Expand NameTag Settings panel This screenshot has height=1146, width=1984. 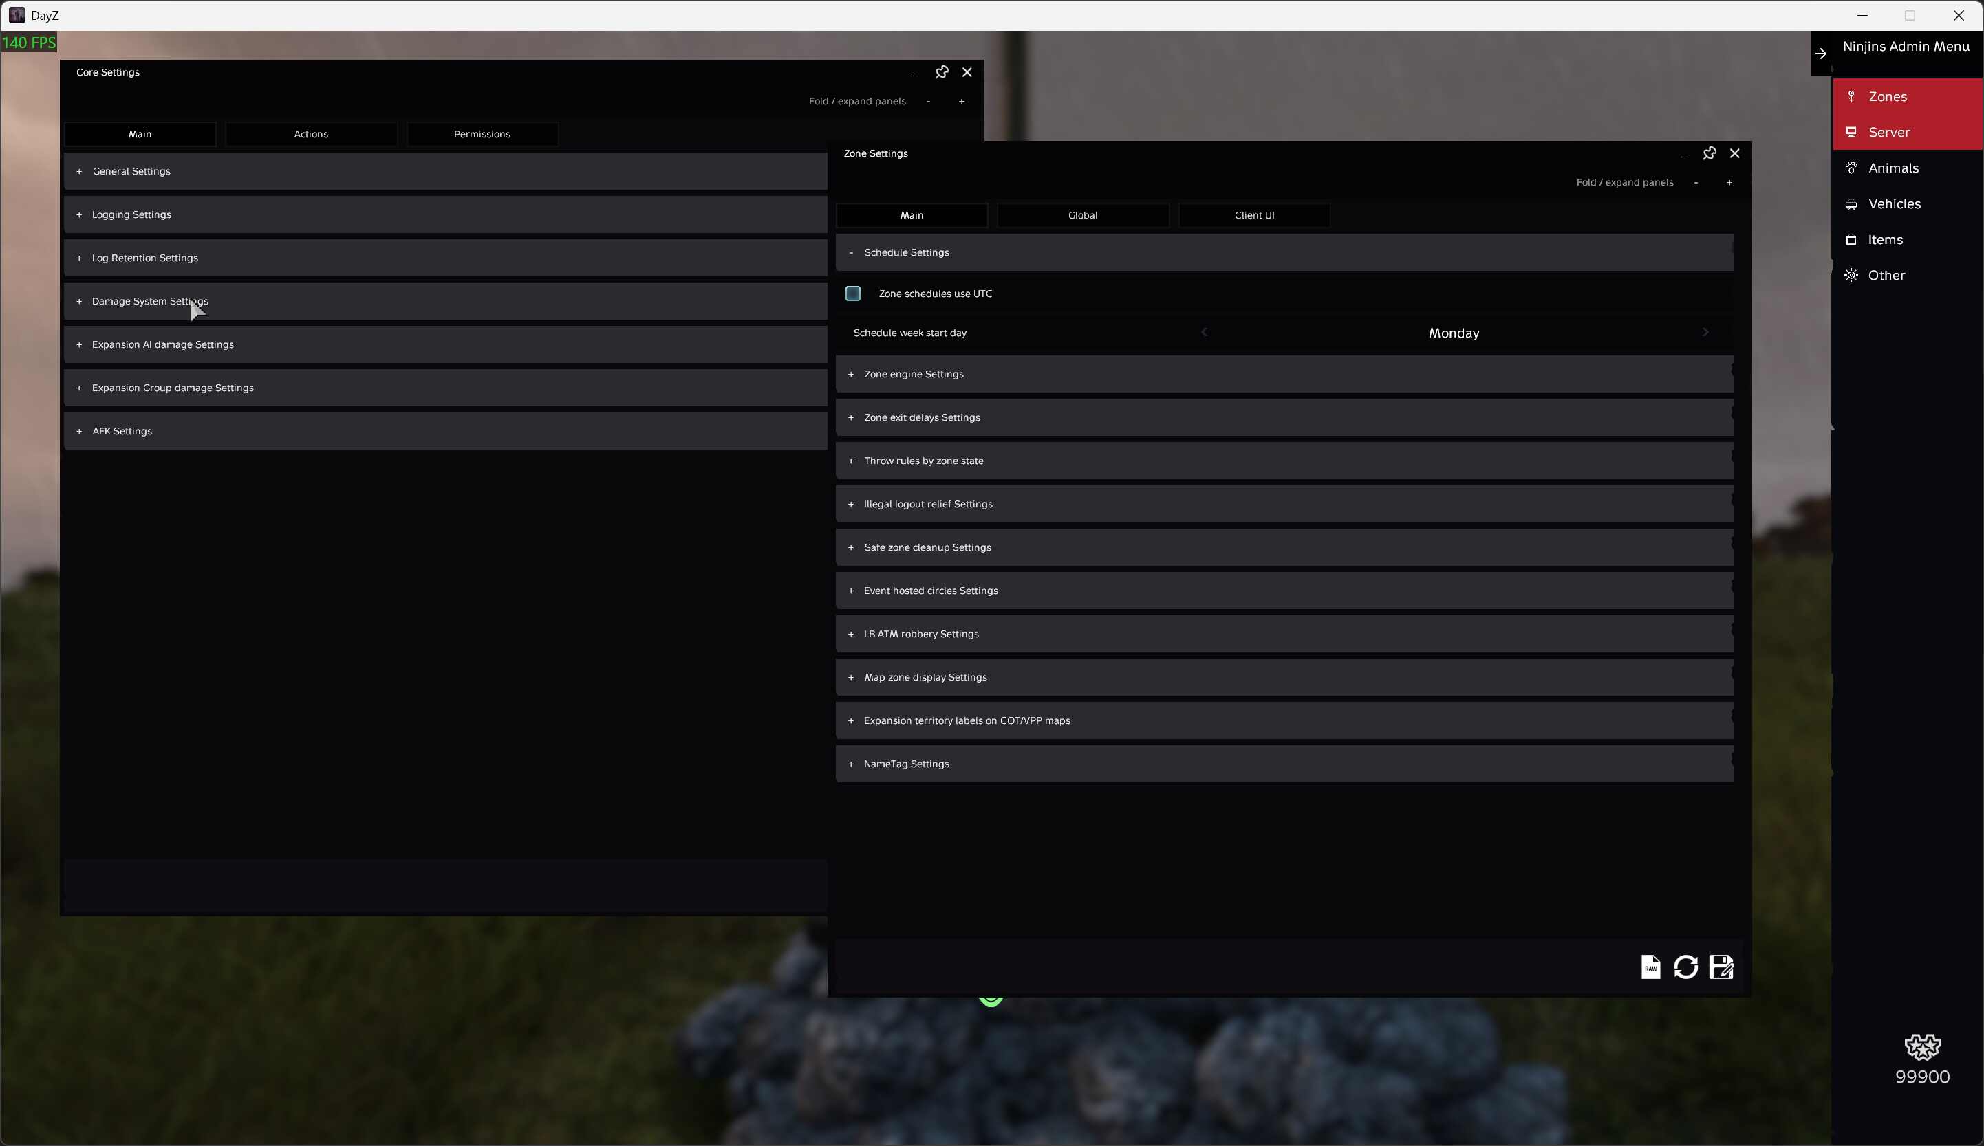1284,764
